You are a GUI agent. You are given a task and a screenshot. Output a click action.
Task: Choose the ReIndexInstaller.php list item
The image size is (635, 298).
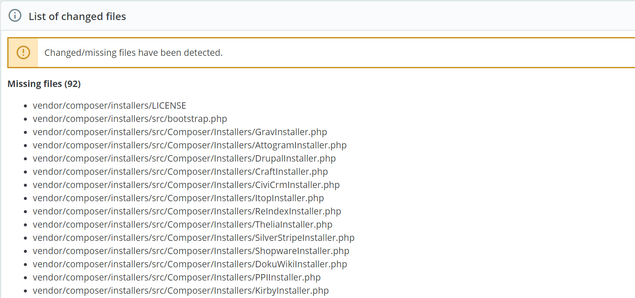[x=187, y=211]
